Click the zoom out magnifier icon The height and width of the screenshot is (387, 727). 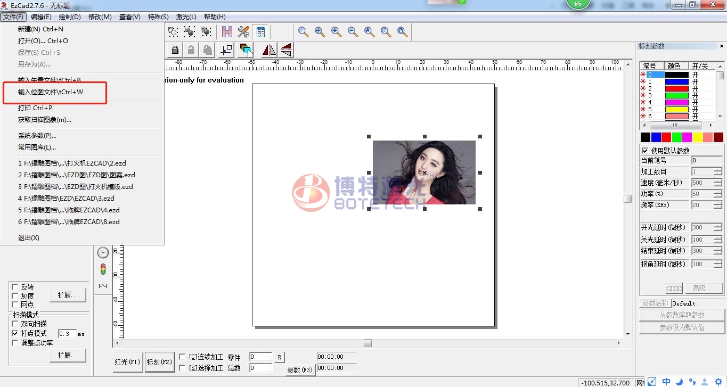(353, 32)
